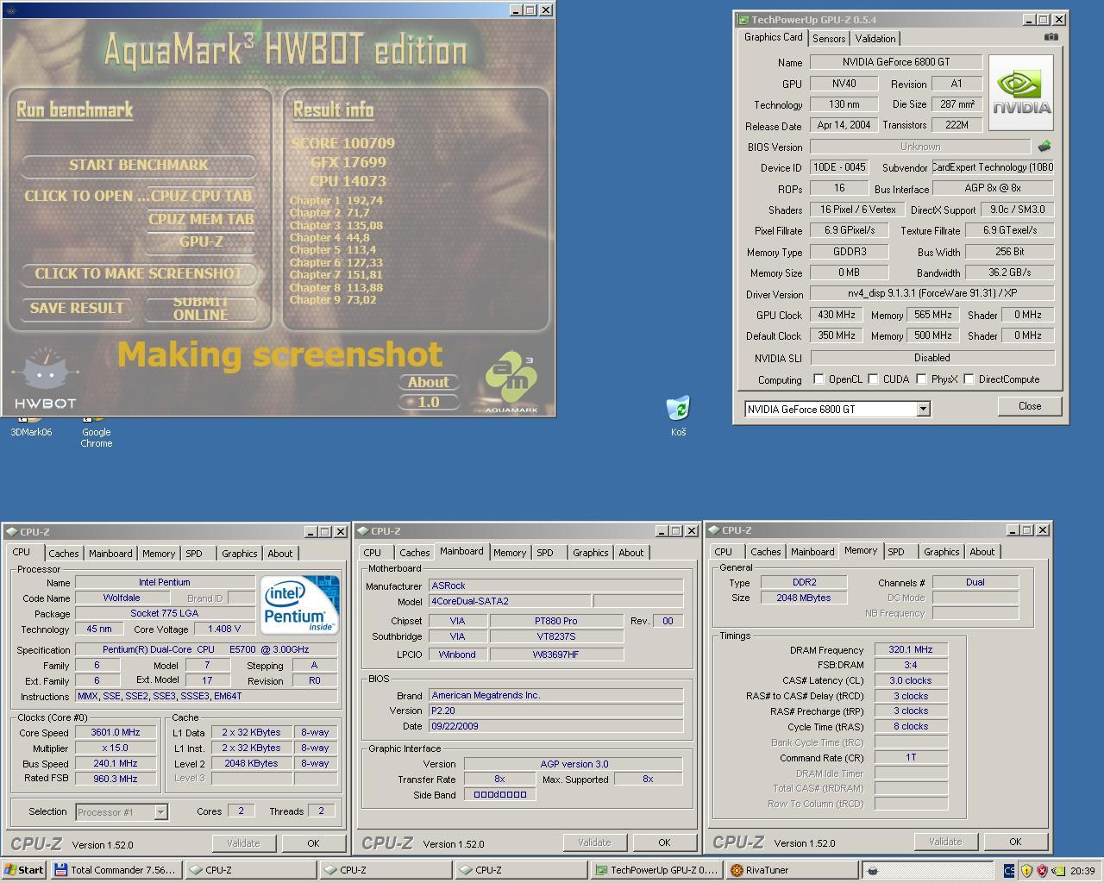Click the BIOS Version P2.20 field
Image resolution: width=1104 pixels, height=883 pixels.
coord(555,711)
